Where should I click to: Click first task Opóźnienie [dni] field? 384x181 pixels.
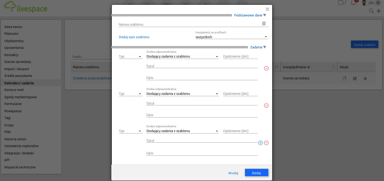[240, 57]
